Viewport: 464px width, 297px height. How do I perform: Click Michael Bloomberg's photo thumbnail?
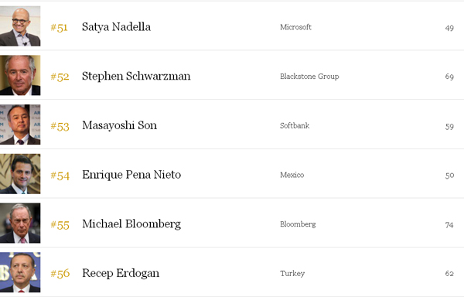(20, 223)
